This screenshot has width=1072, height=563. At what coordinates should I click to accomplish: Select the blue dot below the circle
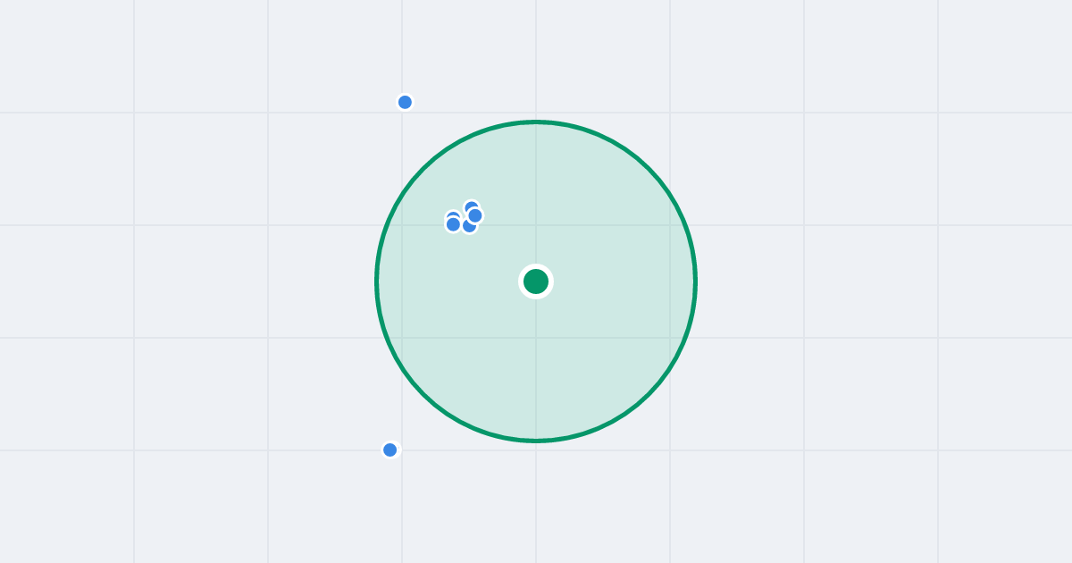pyautogui.click(x=390, y=450)
